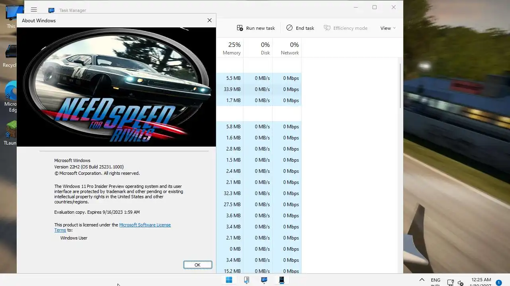Open the Windows Start button
This screenshot has height=286, width=510.
(x=229, y=280)
